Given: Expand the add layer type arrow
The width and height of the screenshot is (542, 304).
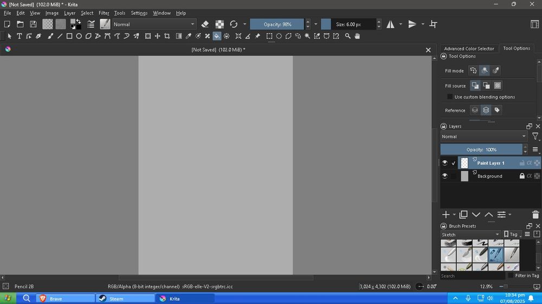Looking at the screenshot, I should tap(454, 215).
